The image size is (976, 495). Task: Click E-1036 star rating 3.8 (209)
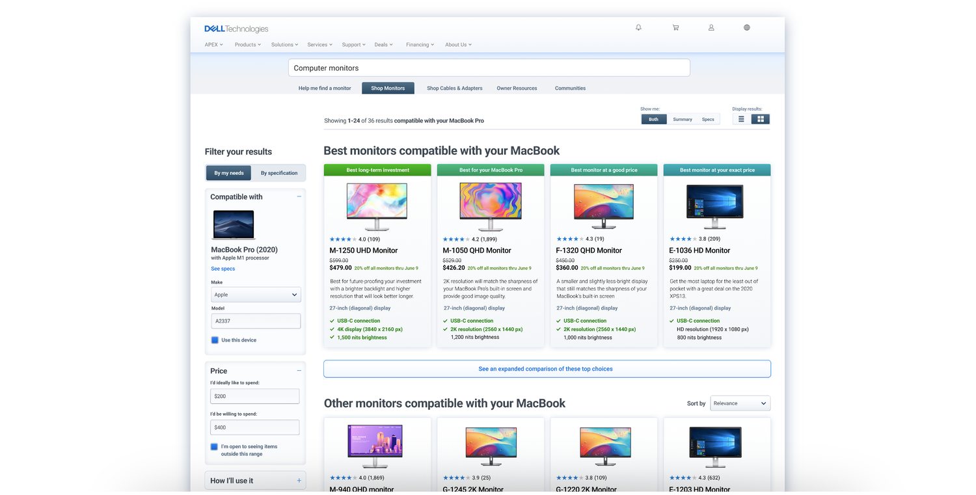(694, 239)
